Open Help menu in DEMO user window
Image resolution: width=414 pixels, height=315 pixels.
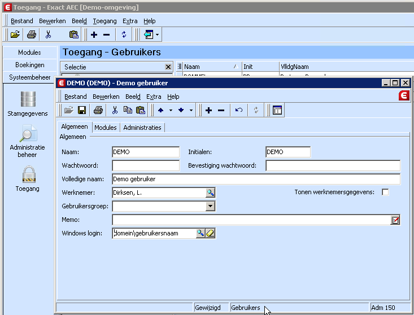(173, 97)
